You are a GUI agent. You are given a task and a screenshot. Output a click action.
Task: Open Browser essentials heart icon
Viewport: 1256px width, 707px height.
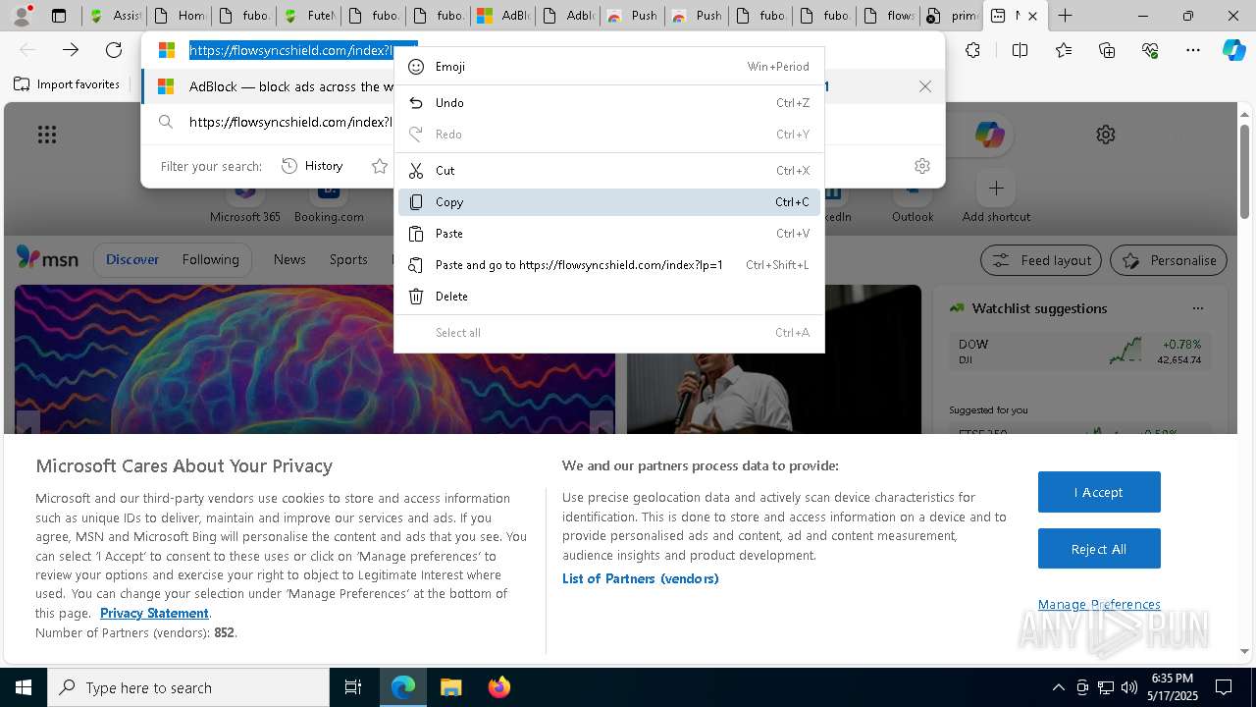click(1150, 50)
